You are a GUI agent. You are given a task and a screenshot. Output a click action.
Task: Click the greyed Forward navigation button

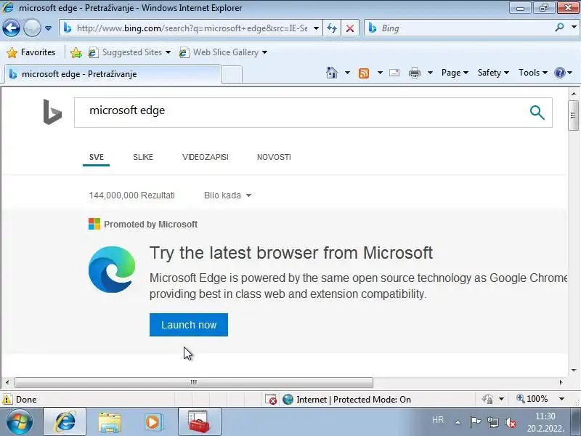click(32, 28)
